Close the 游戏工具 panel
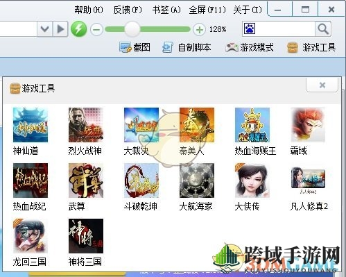This screenshot has width=346, height=277. point(322,85)
